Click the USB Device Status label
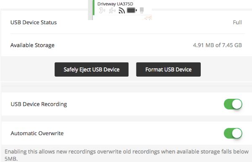The height and width of the screenshot is (162, 252). point(34,23)
